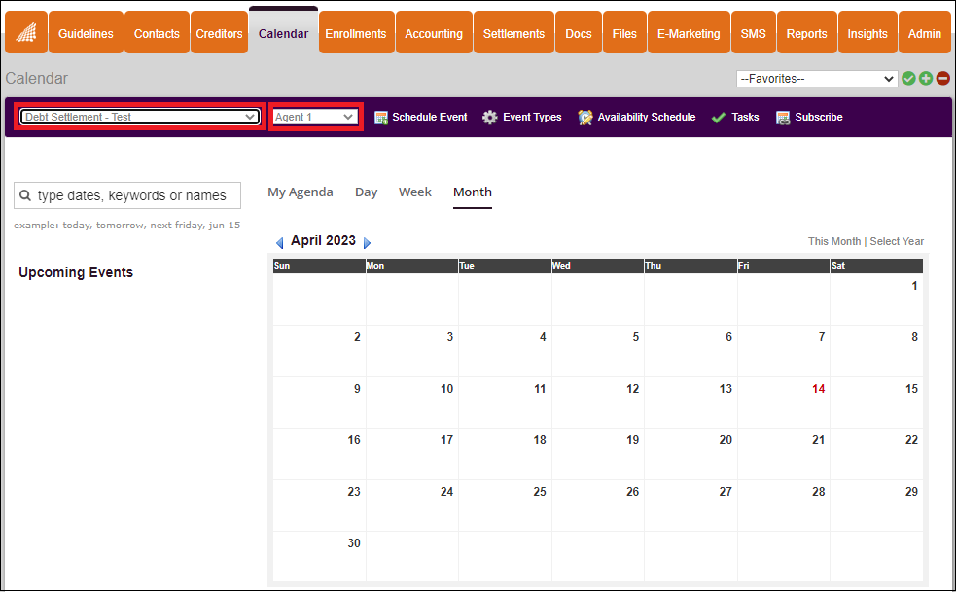Open the Enrollments tab
This screenshot has width=956, height=592.
(x=356, y=32)
